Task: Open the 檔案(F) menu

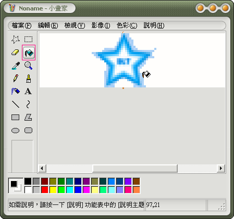Action: (x=21, y=25)
